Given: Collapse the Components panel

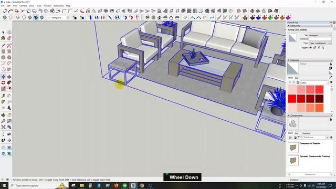Looking at the screenshot, I should pyautogui.click(x=289, y=115).
